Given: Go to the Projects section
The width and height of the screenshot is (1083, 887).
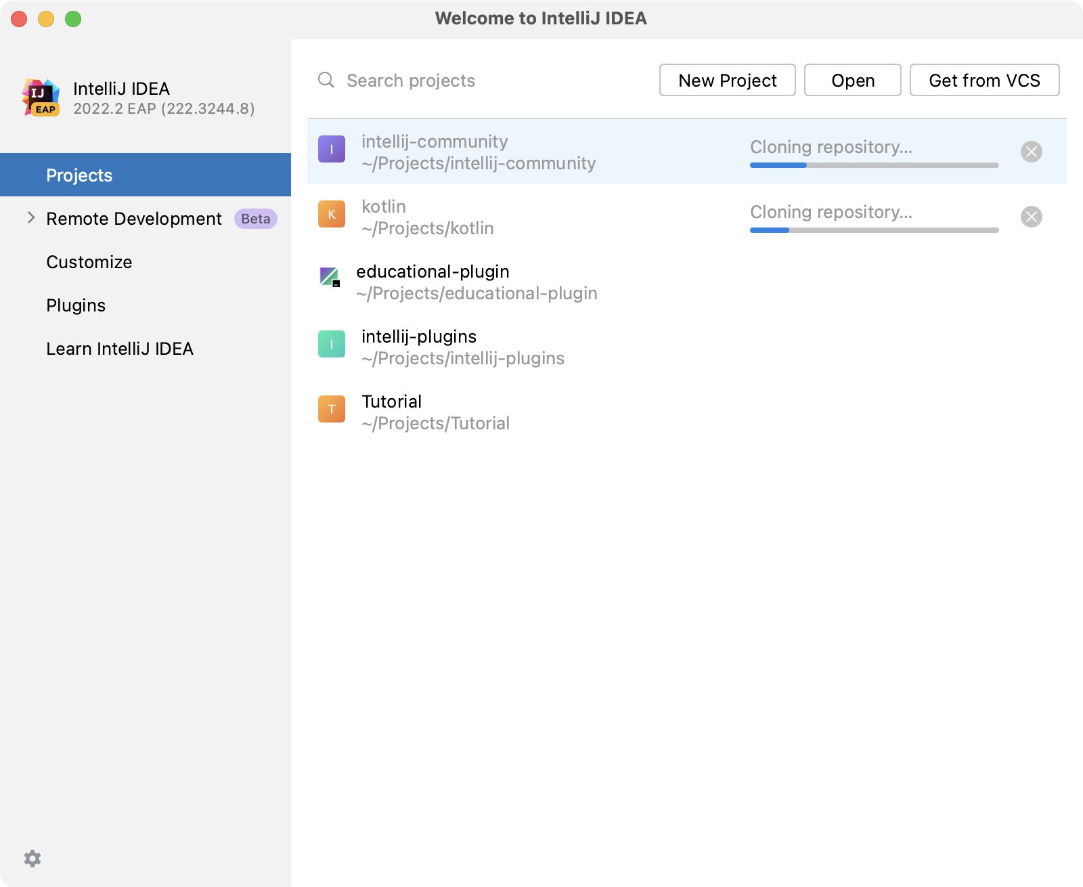Looking at the screenshot, I should point(79,175).
